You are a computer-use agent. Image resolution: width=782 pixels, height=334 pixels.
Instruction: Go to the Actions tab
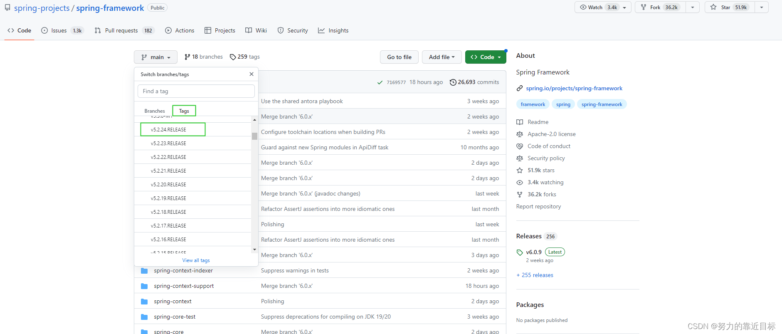180,30
